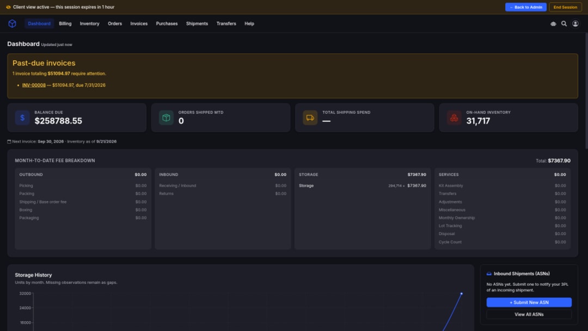This screenshot has width=588, height=331.
Task: Click the Storage History title
Action: [33, 275]
